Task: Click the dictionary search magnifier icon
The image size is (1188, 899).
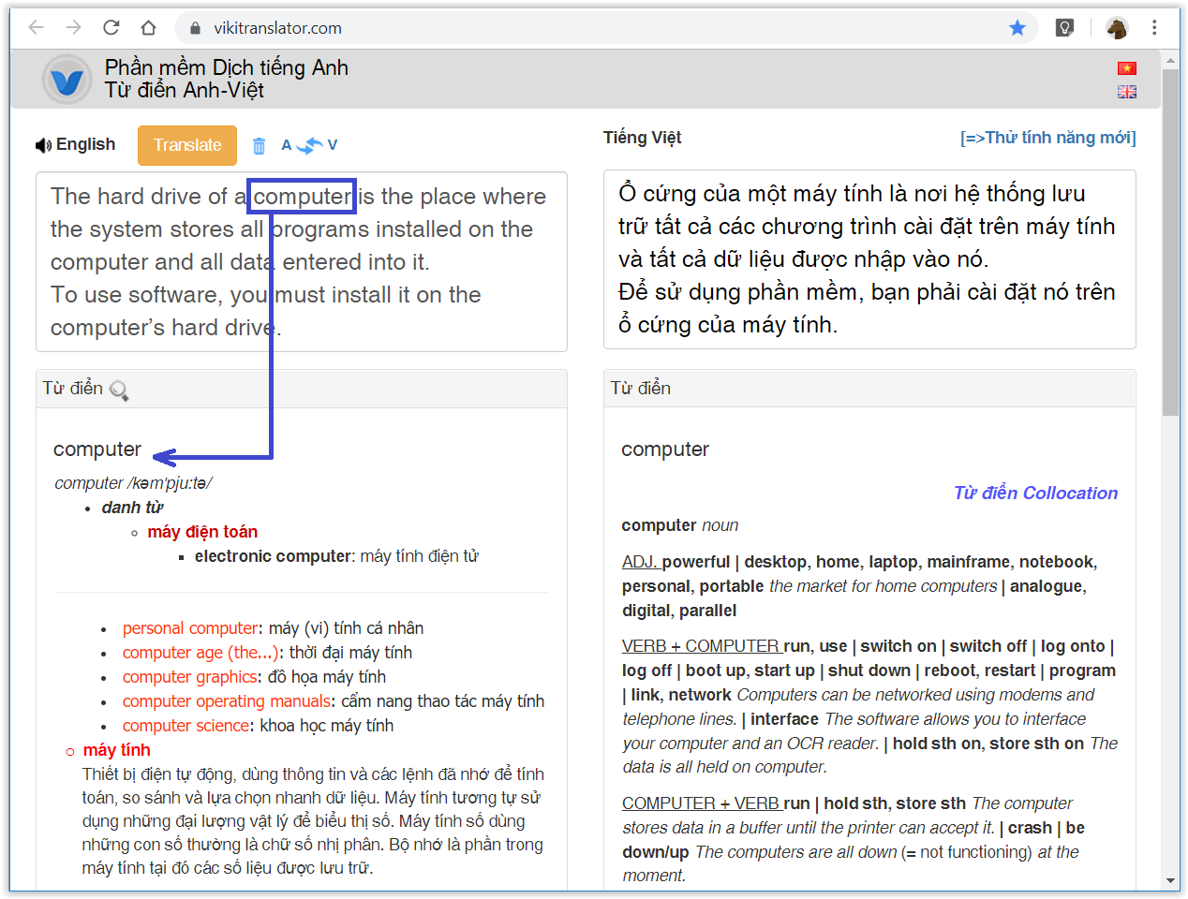Action: pos(119,390)
